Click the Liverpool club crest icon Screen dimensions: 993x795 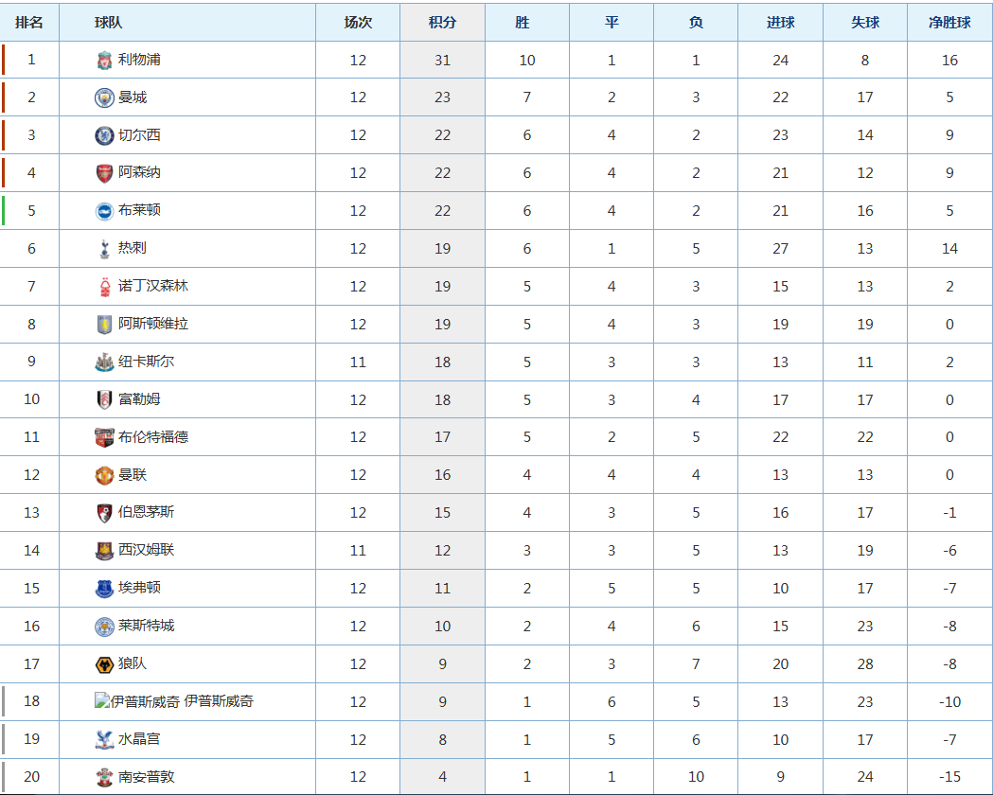tap(104, 61)
